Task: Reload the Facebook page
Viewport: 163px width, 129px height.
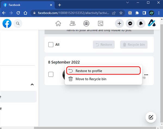Action: 18,13
